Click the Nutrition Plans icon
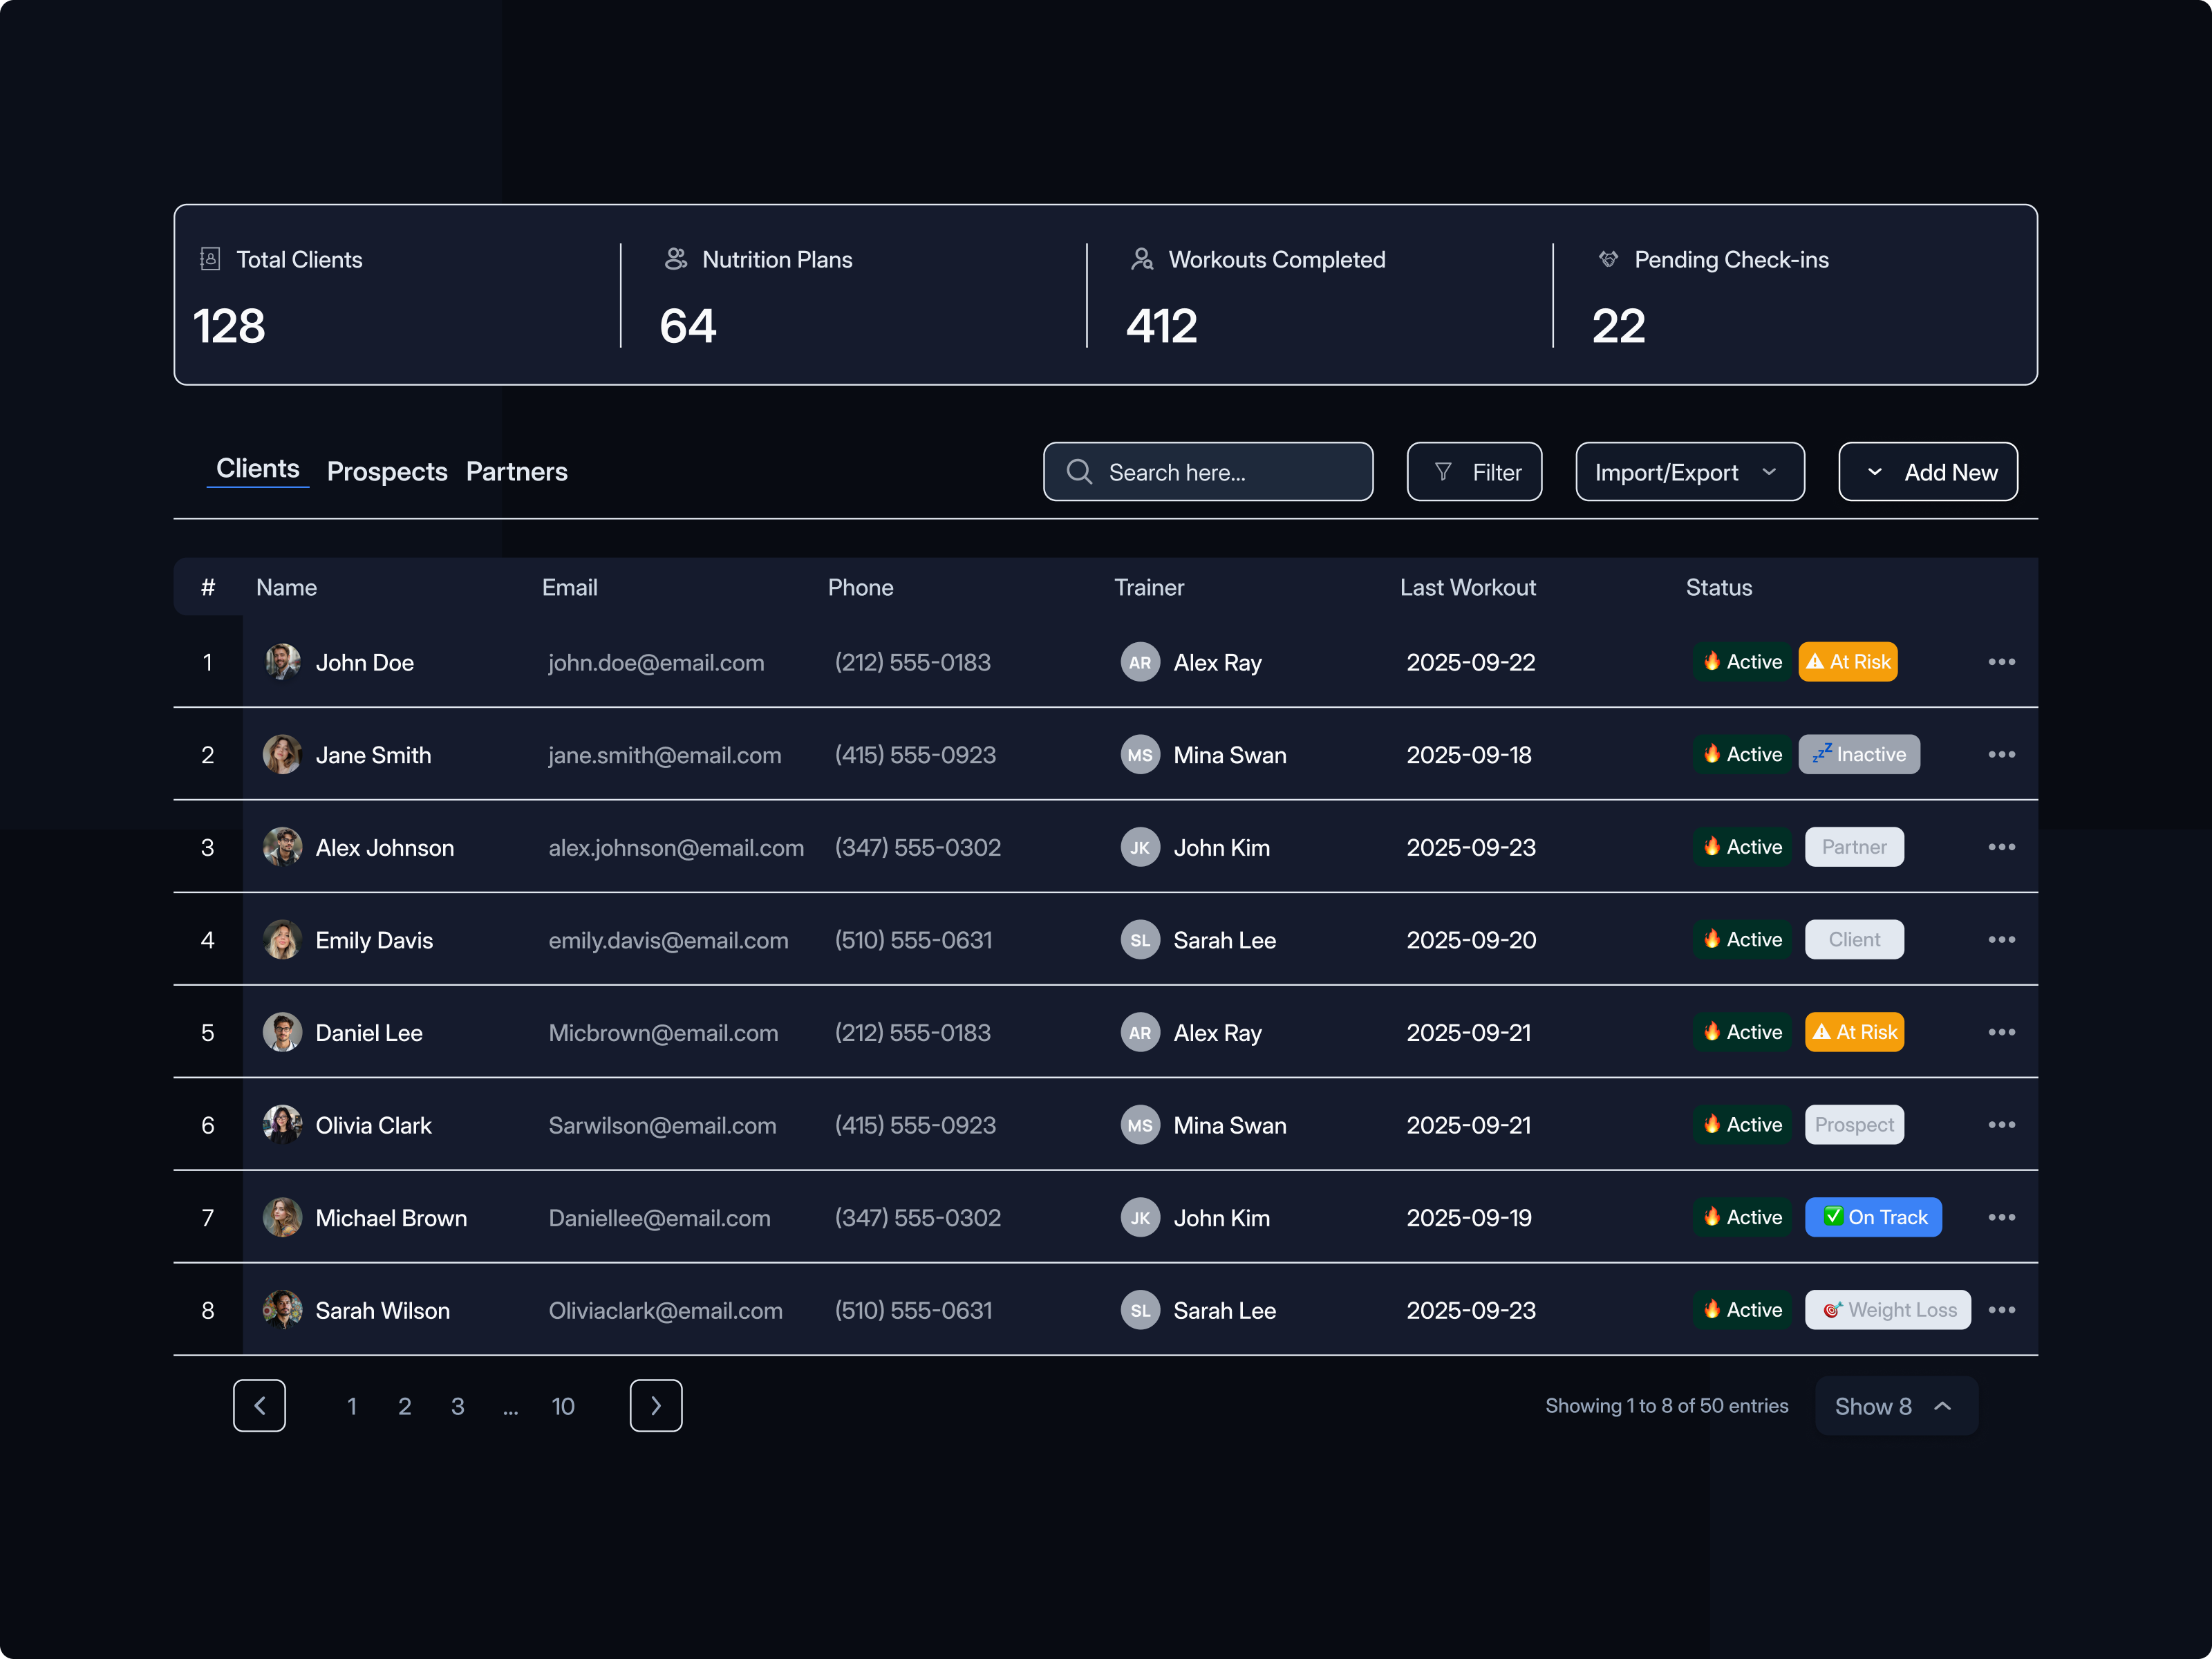This screenshot has height=1659, width=2212. pyautogui.click(x=675, y=258)
